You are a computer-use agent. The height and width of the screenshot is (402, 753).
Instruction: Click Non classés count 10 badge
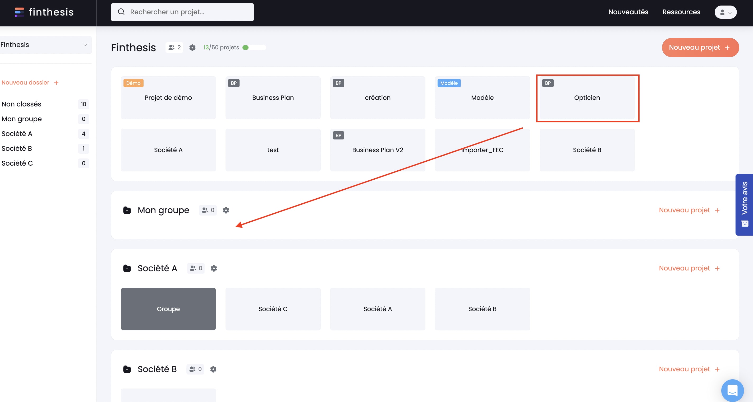pyautogui.click(x=84, y=104)
